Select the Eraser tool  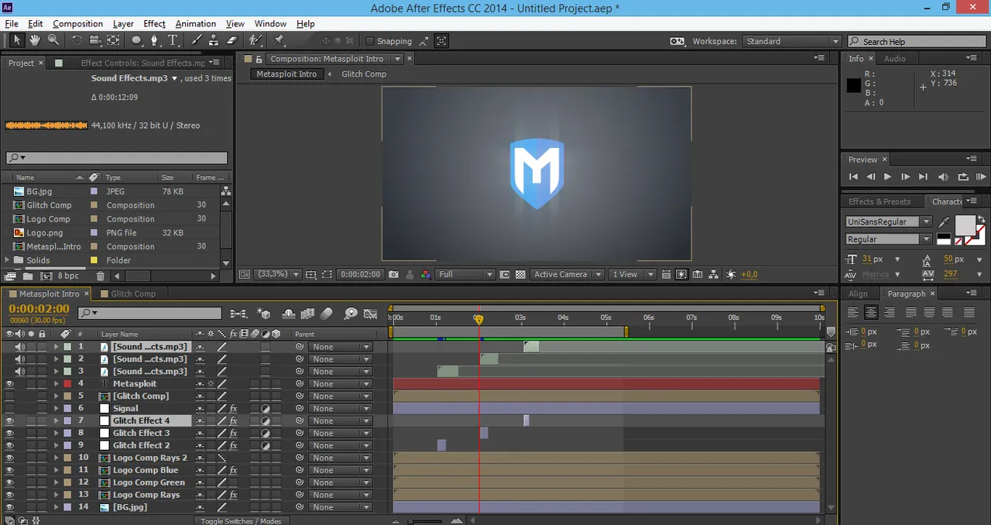pos(232,40)
